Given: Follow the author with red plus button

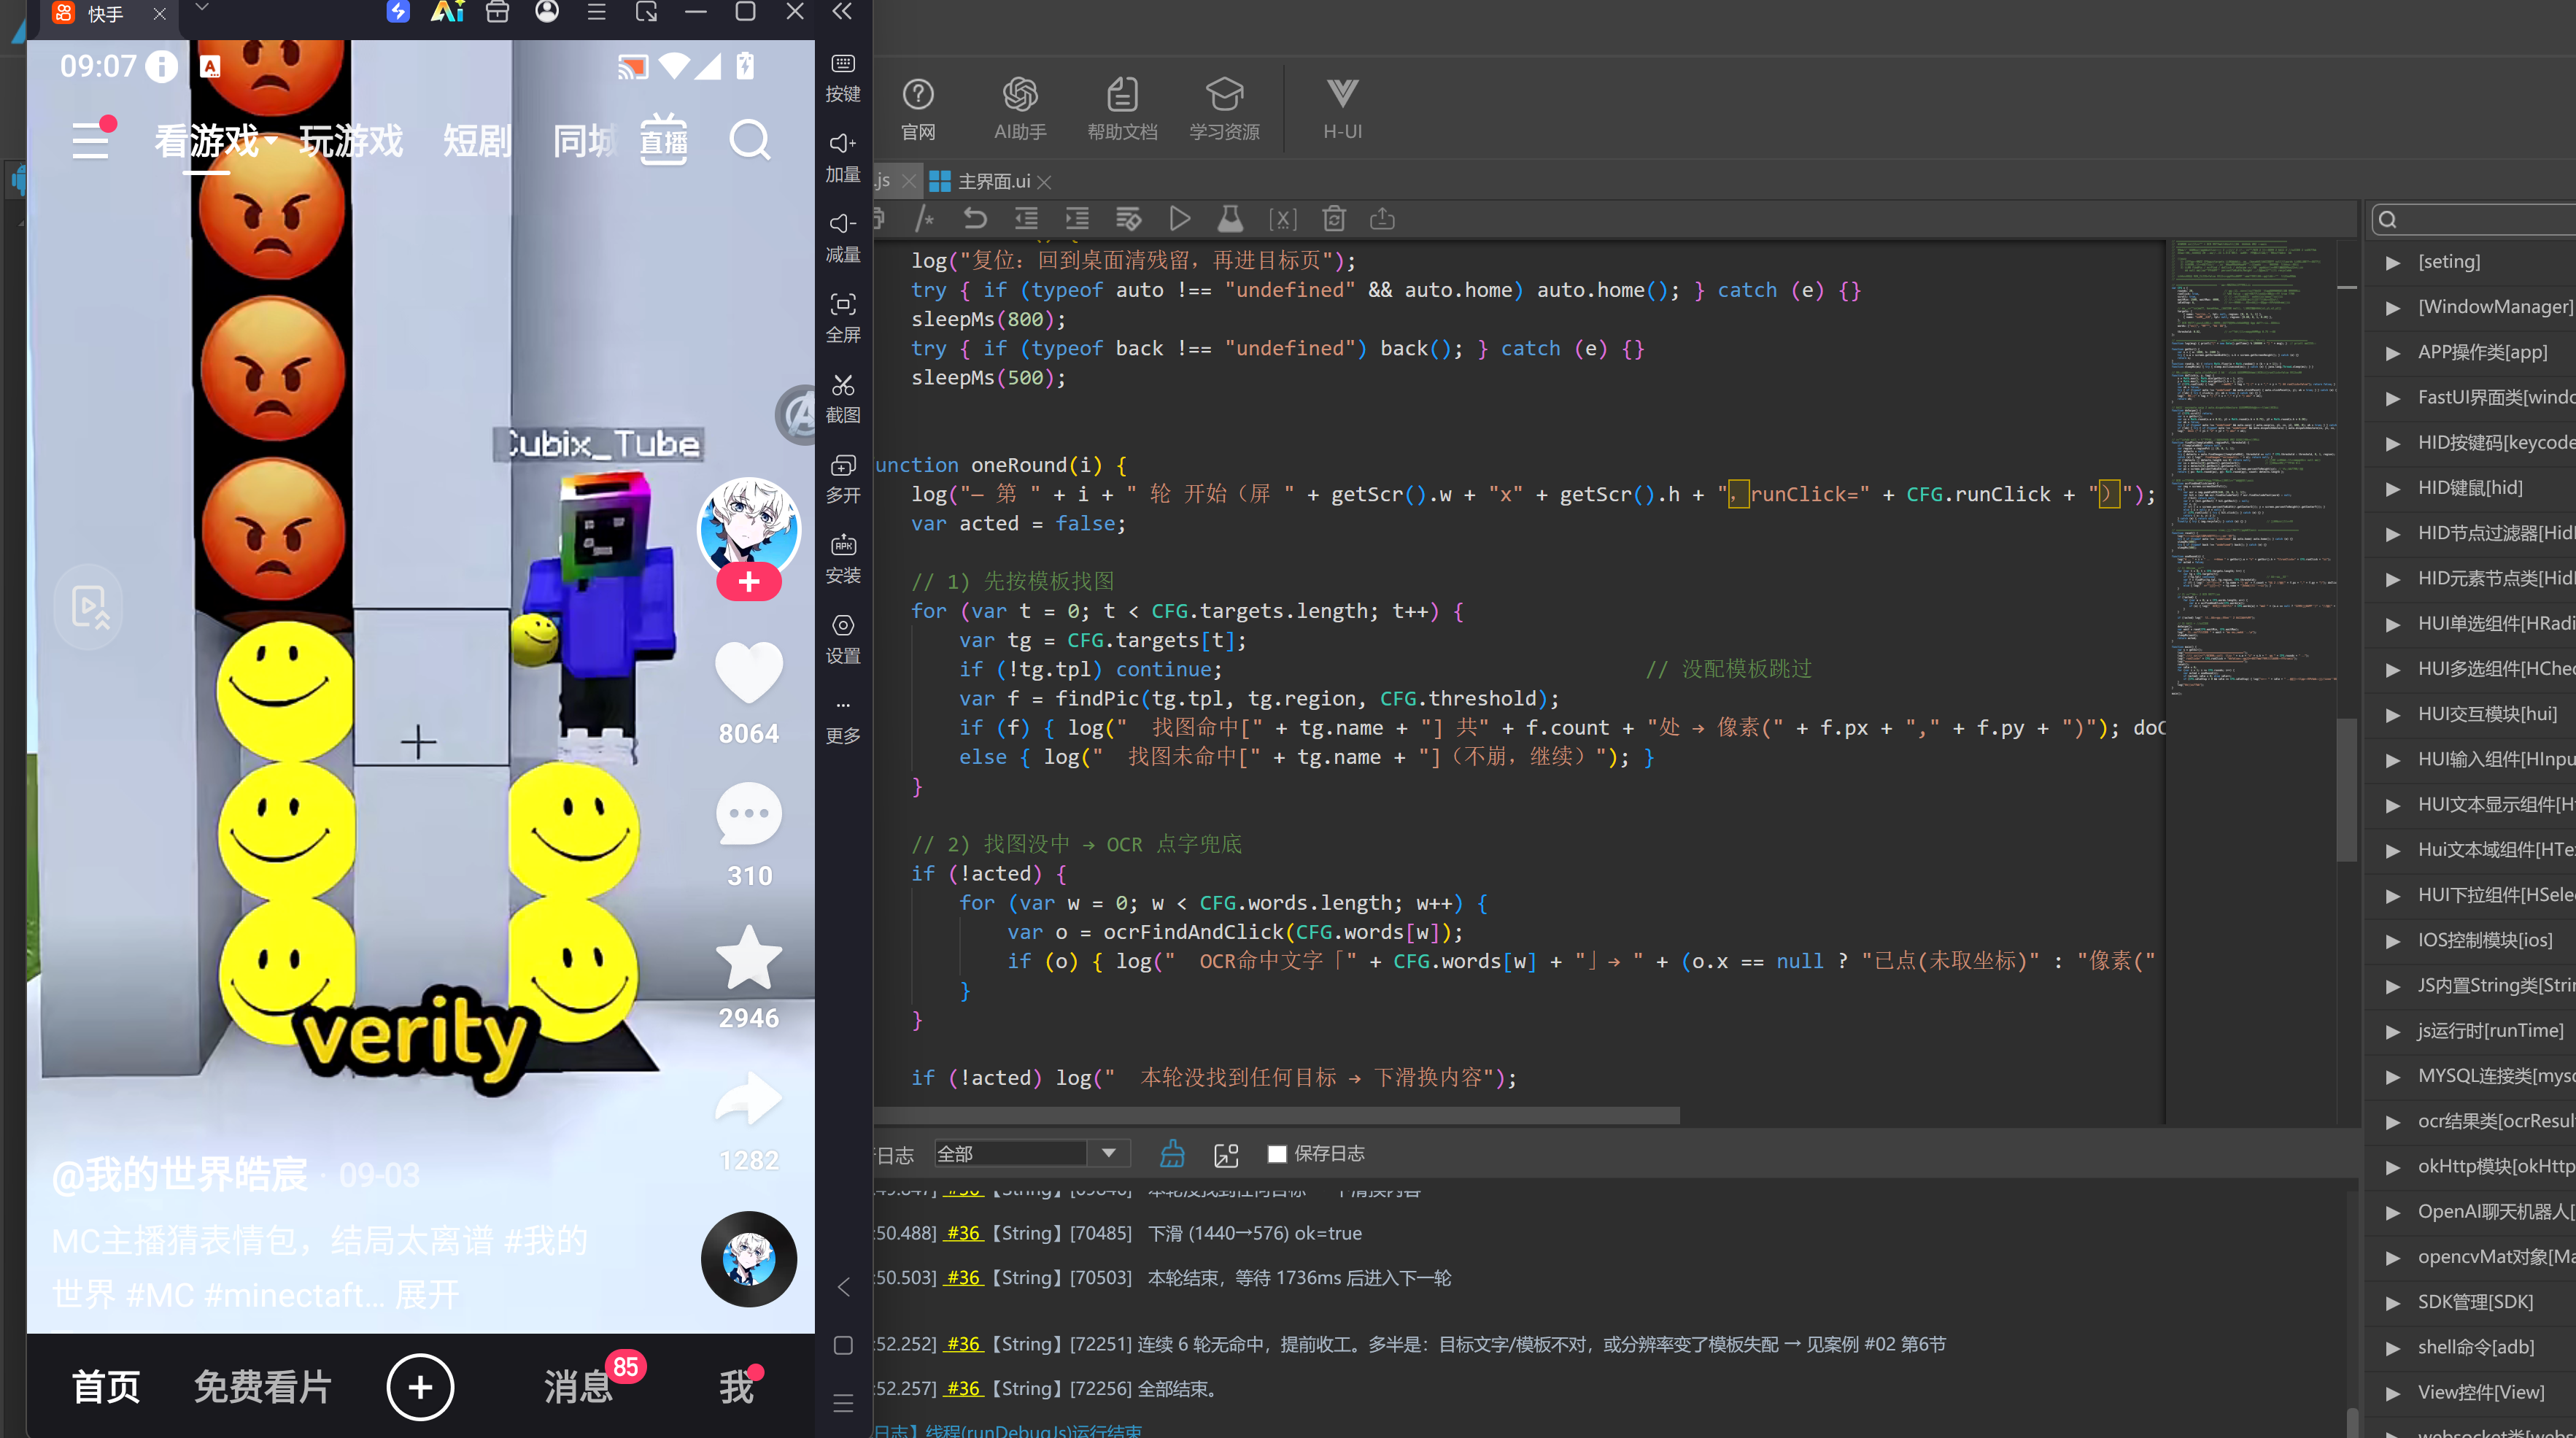Looking at the screenshot, I should tap(749, 582).
